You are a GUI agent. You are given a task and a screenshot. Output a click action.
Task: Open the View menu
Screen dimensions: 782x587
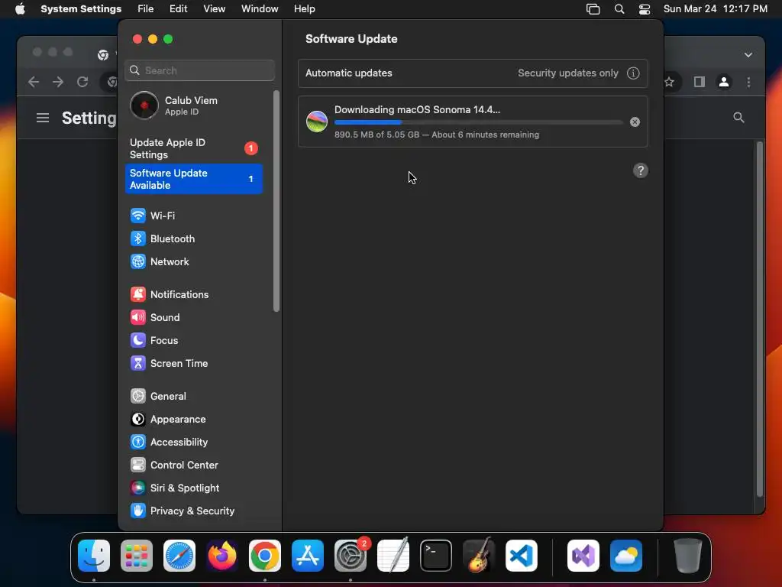click(214, 9)
